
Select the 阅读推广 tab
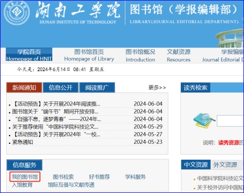(97, 88)
